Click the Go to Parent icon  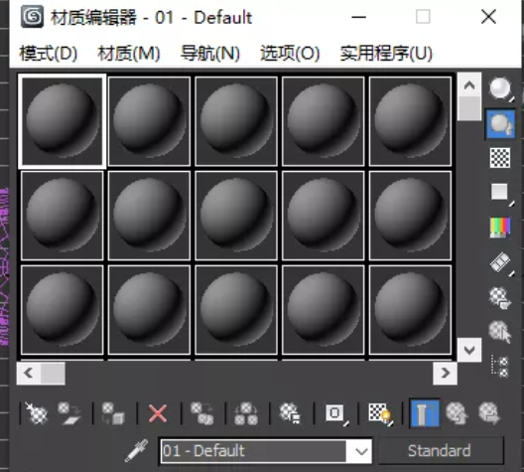[x=457, y=413]
